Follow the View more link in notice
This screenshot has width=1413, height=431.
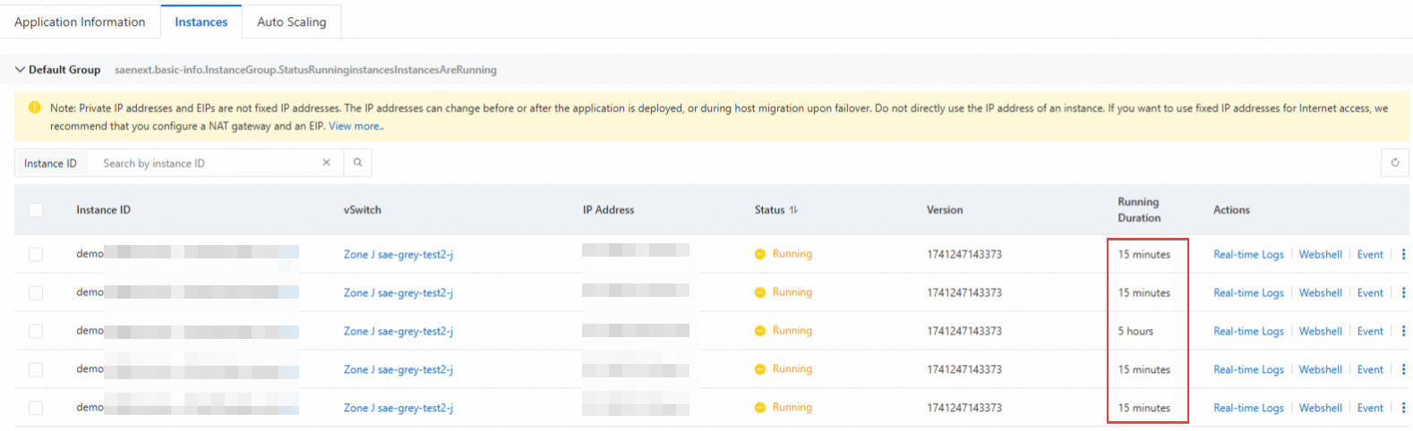(355, 126)
